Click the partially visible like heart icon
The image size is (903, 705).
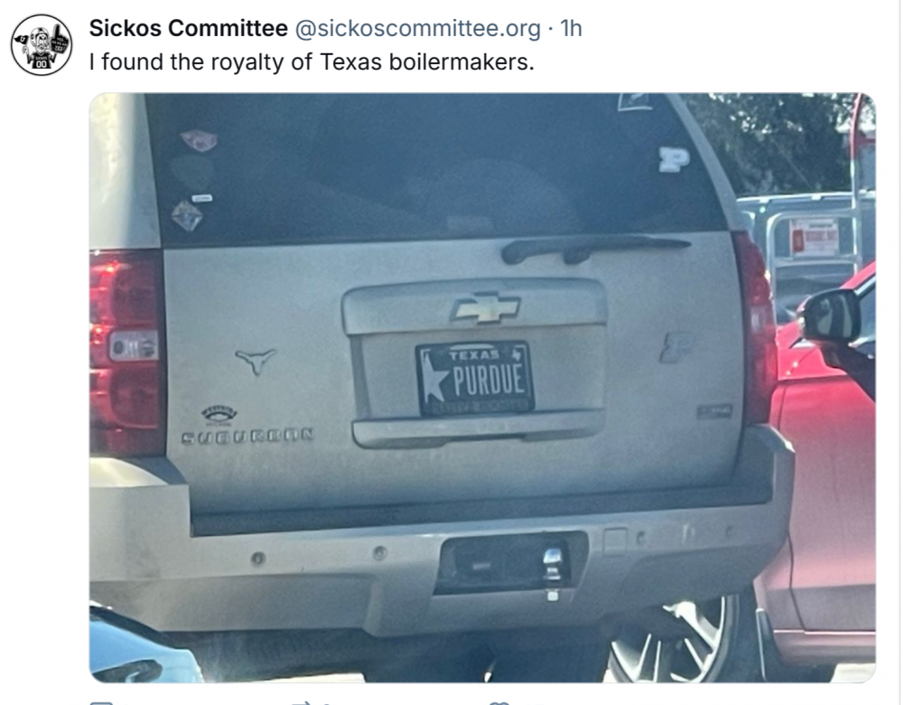point(498,701)
